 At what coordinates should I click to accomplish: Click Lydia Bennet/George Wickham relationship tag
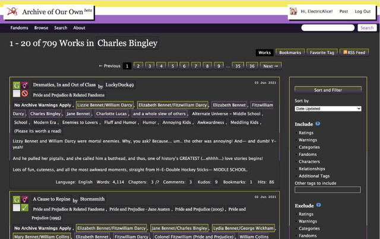click(243, 228)
